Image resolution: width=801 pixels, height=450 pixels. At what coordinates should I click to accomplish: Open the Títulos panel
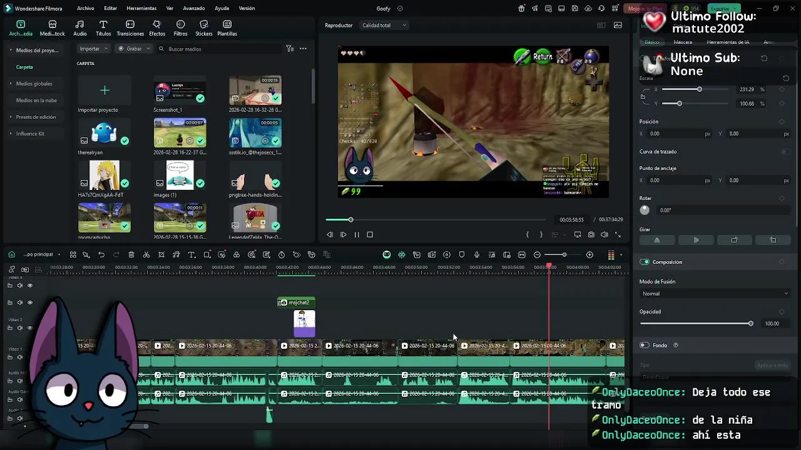(x=103, y=28)
